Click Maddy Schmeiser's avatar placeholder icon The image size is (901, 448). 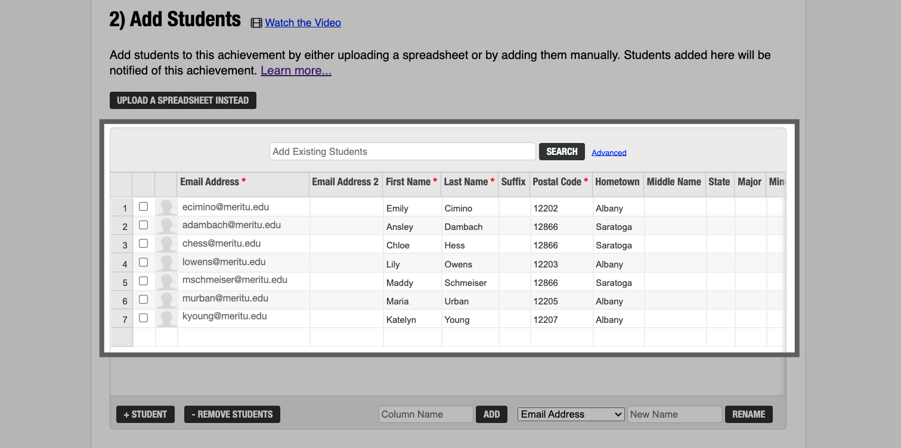[166, 281]
